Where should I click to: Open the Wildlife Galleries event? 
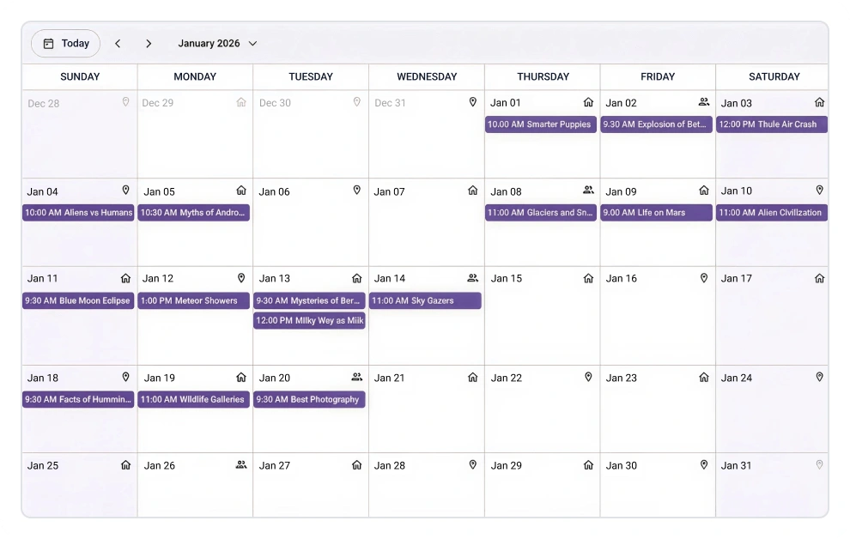point(194,400)
